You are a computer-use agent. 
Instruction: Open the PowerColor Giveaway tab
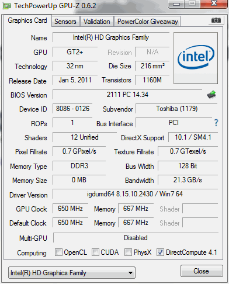click(x=147, y=22)
